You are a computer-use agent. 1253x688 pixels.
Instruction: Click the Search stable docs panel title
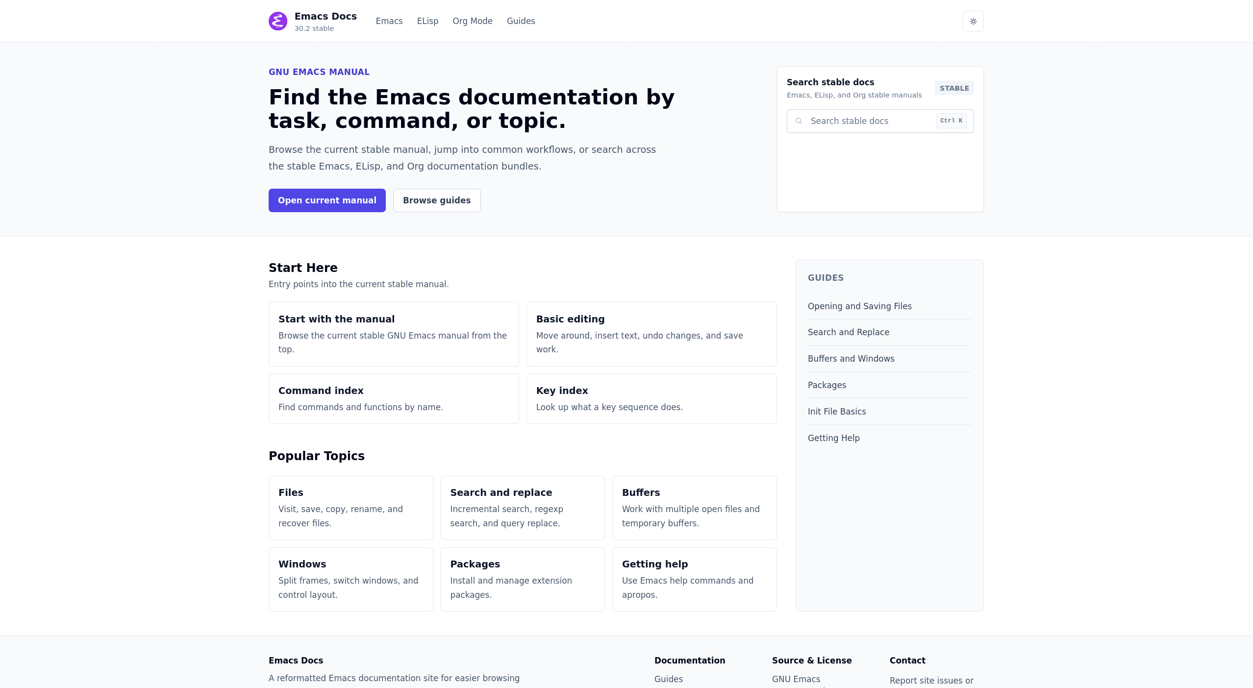click(830, 82)
